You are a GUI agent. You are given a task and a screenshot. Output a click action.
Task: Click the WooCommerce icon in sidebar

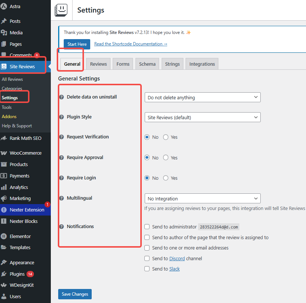pyautogui.click(x=4, y=153)
